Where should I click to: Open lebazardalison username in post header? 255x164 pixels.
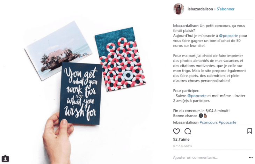(x=200, y=9)
